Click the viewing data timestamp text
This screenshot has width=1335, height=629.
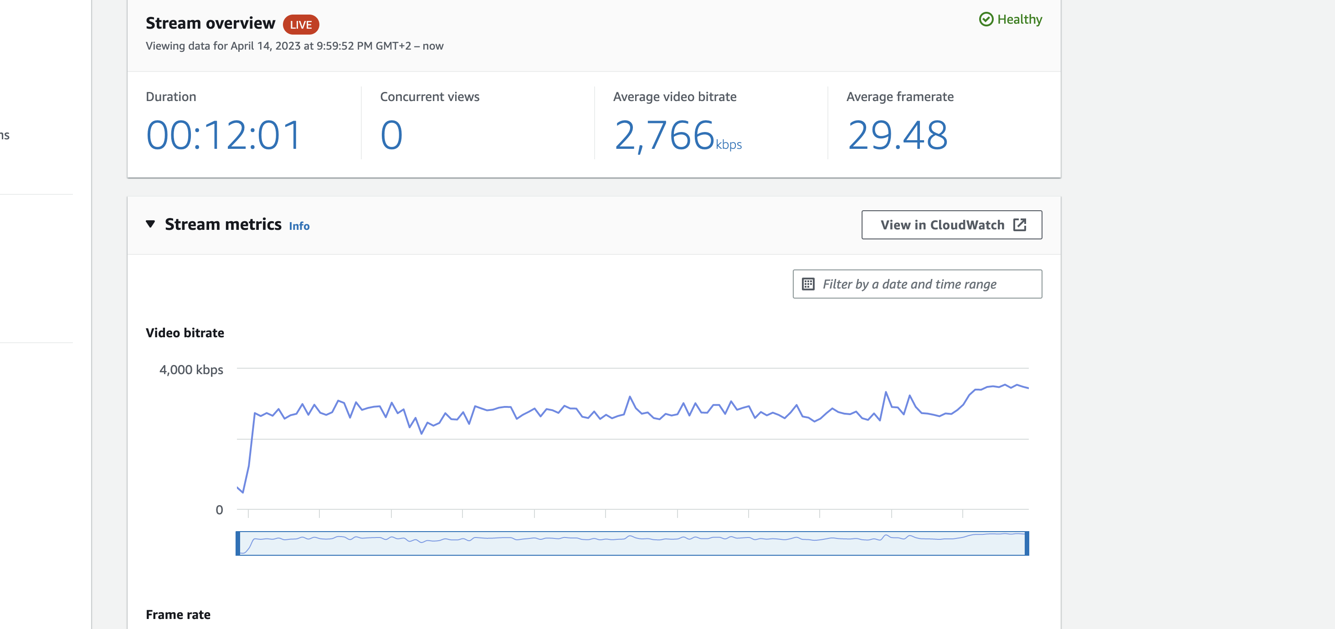[294, 46]
